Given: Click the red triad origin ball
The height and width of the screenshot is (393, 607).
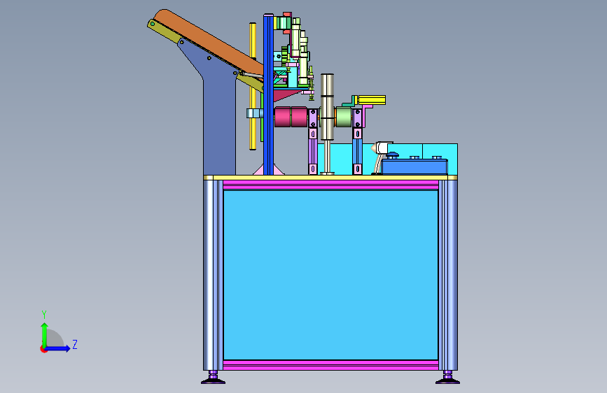Looking at the screenshot, I should (43, 349).
